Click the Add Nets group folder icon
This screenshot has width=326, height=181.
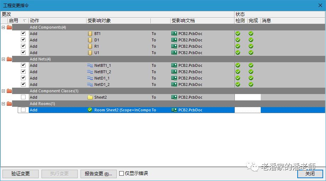pyautogui.click(x=9, y=59)
